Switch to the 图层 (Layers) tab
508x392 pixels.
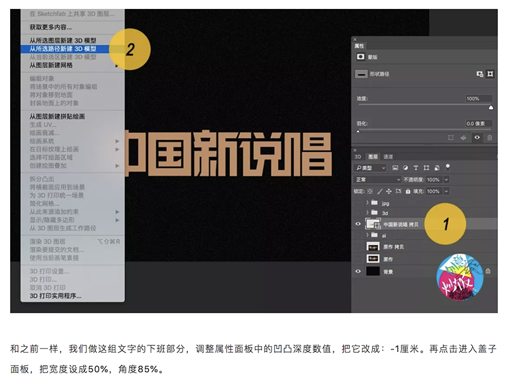point(373,157)
